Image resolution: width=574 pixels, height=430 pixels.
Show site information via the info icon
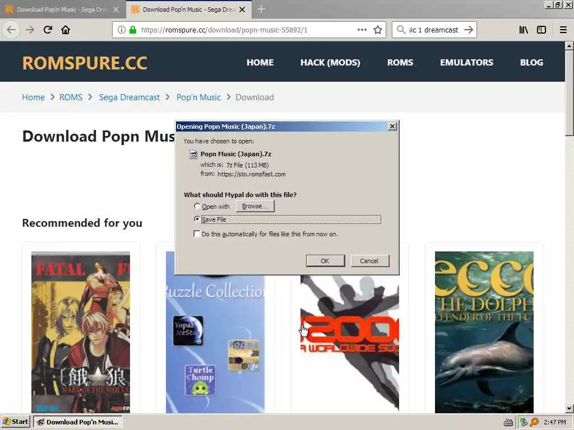click(122, 30)
